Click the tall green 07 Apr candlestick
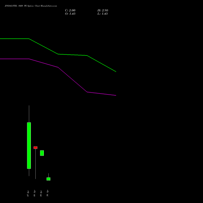This screenshot has width=203, height=203. [29, 145]
